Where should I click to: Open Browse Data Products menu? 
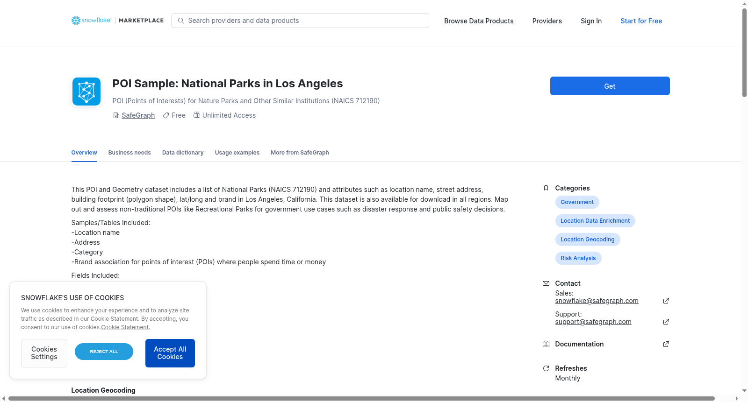tap(479, 21)
